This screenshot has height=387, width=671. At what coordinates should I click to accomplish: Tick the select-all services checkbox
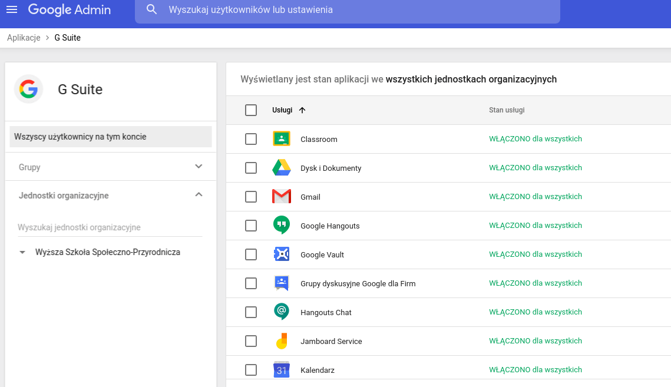(x=251, y=110)
